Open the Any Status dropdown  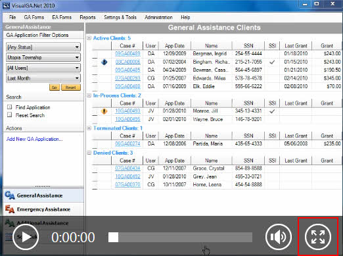tap(43, 47)
